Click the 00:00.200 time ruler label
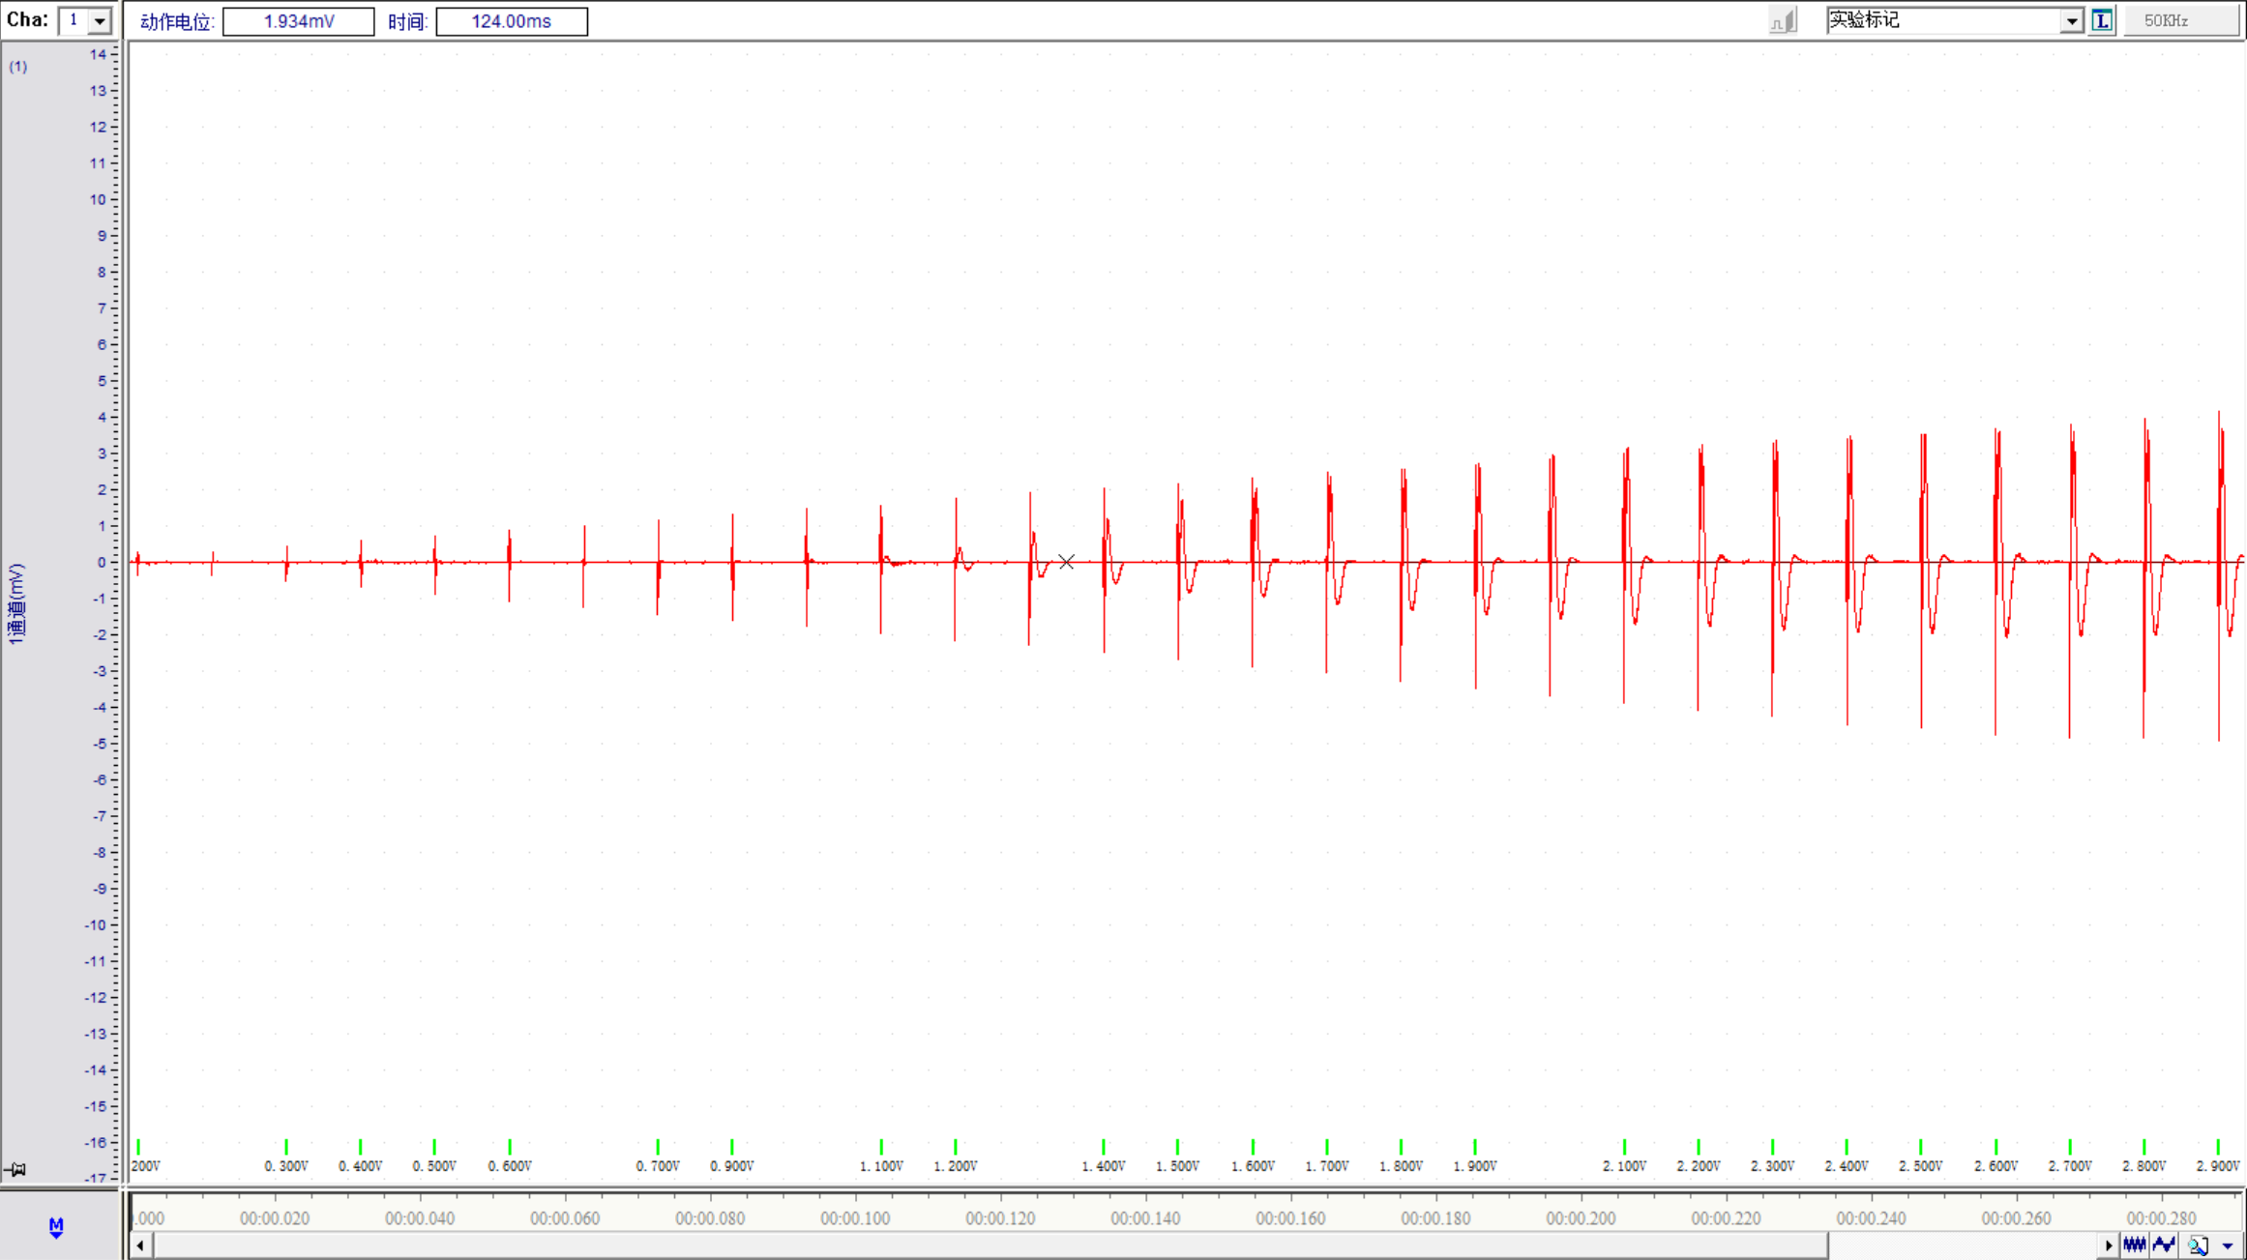The image size is (2247, 1260). click(x=1581, y=1218)
